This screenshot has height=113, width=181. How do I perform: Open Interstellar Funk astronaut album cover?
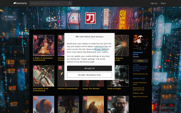point(43,76)
